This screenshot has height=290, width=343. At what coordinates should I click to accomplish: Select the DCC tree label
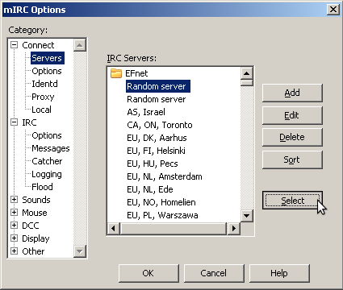[x=31, y=226]
